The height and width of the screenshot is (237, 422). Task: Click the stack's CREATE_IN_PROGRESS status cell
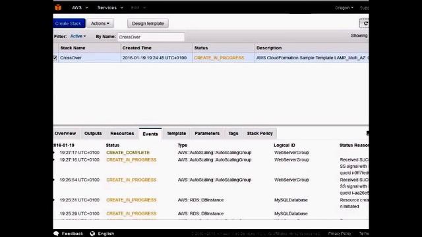(x=219, y=58)
